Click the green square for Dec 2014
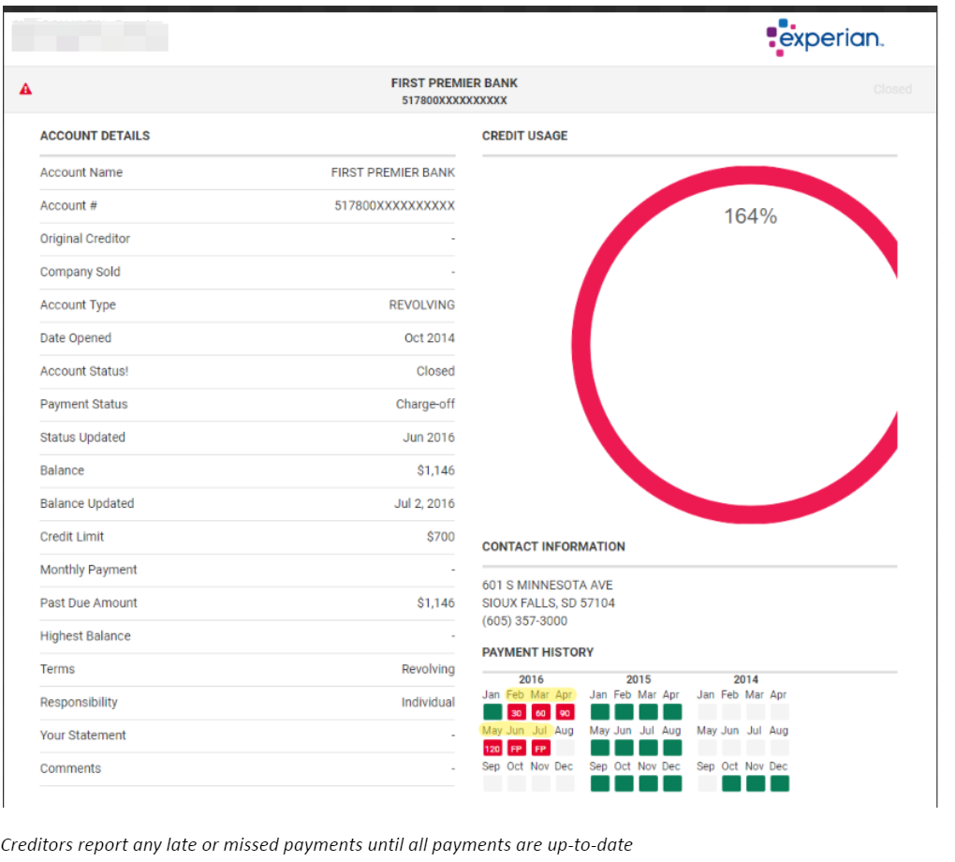Viewport: 955px width, 862px height. pyautogui.click(x=780, y=783)
